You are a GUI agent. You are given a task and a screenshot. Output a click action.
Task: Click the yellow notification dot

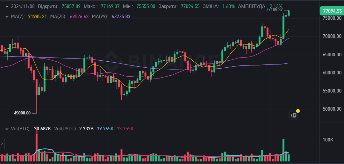pos(298,111)
